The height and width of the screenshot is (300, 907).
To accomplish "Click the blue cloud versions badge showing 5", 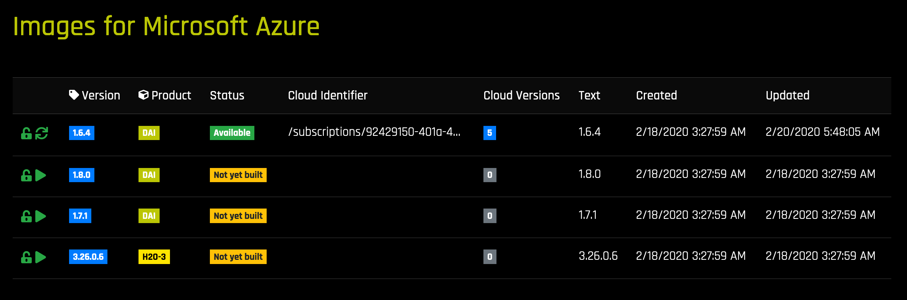I will pyautogui.click(x=490, y=133).
